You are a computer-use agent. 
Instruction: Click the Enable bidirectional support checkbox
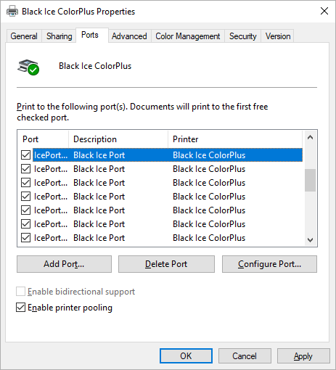[x=20, y=292]
